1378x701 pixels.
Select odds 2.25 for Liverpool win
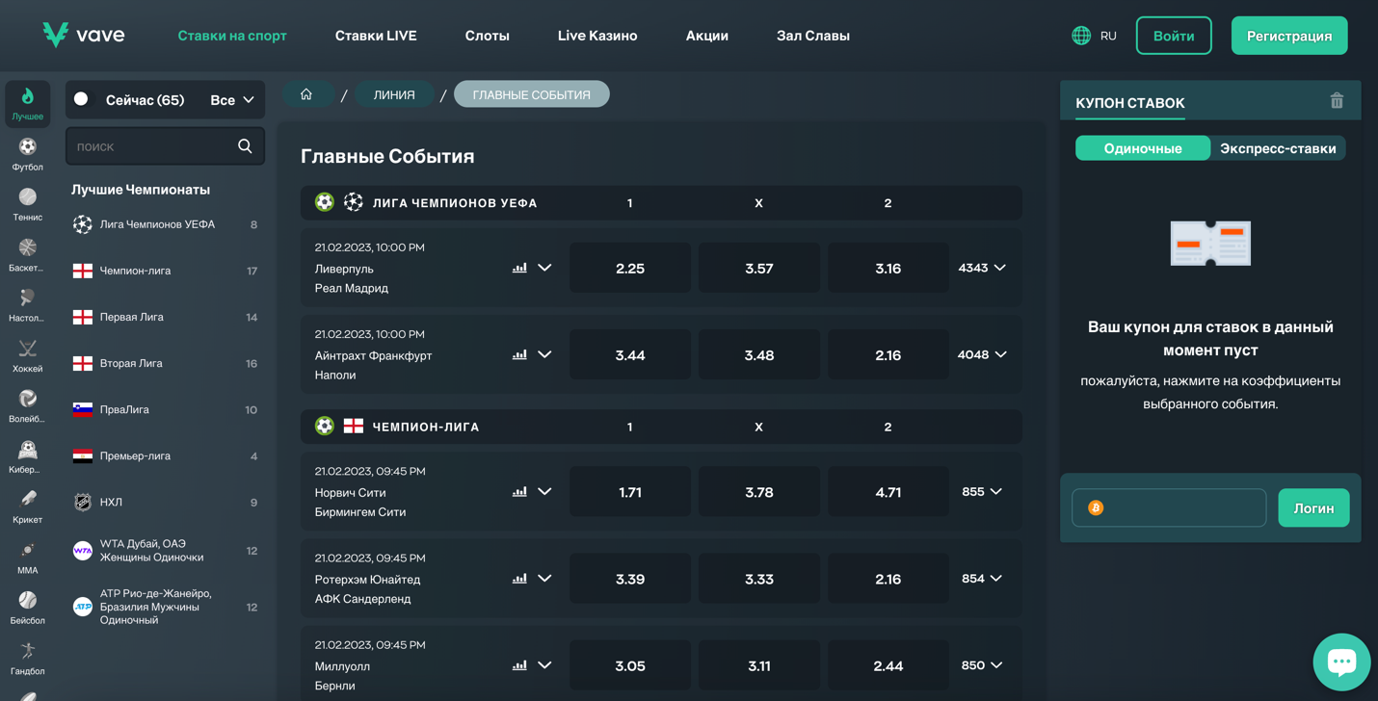click(x=629, y=269)
